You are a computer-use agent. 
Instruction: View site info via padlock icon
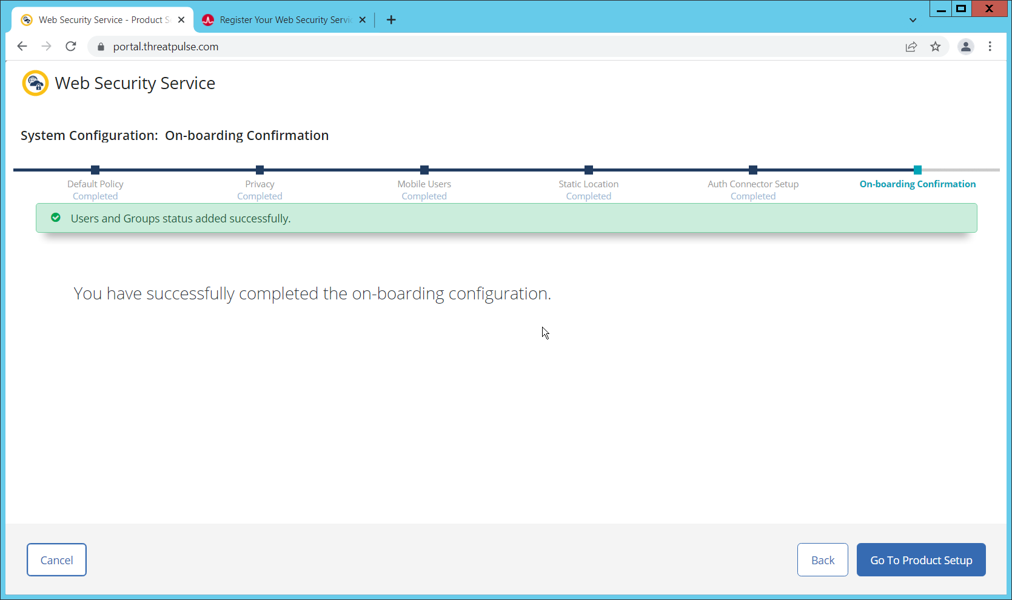[x=101, y=47]
